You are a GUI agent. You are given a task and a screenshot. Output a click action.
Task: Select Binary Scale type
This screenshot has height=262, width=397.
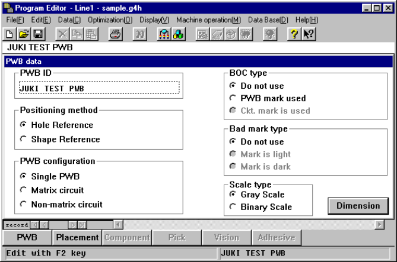[261, 207]
